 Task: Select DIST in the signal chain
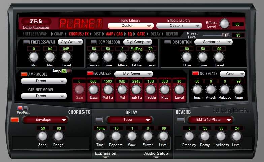(97, 34)
